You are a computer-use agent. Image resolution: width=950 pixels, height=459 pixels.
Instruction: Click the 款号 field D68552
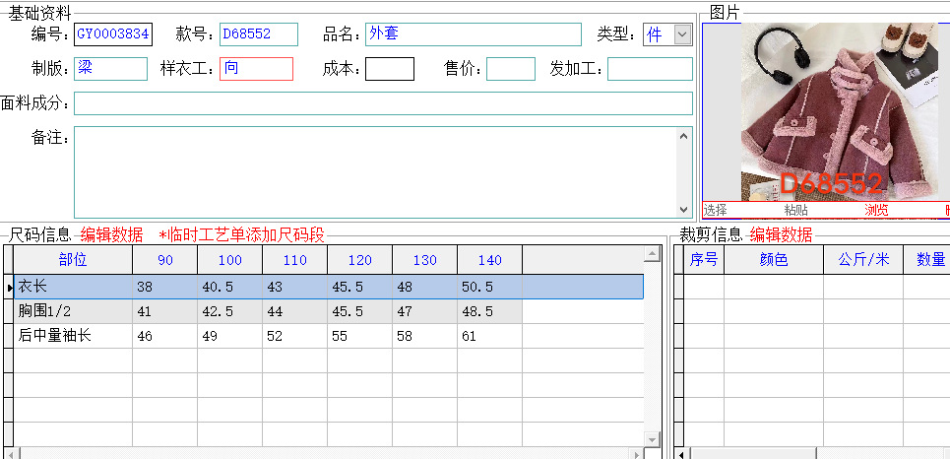point(259,33)
